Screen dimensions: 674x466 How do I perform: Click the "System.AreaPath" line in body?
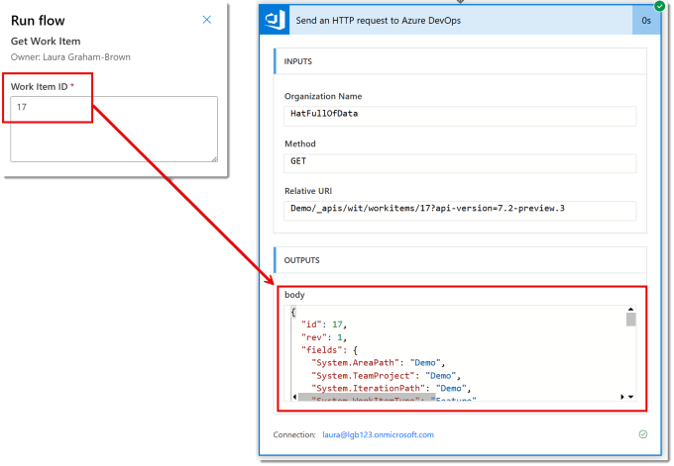click(x=378, y=363)
